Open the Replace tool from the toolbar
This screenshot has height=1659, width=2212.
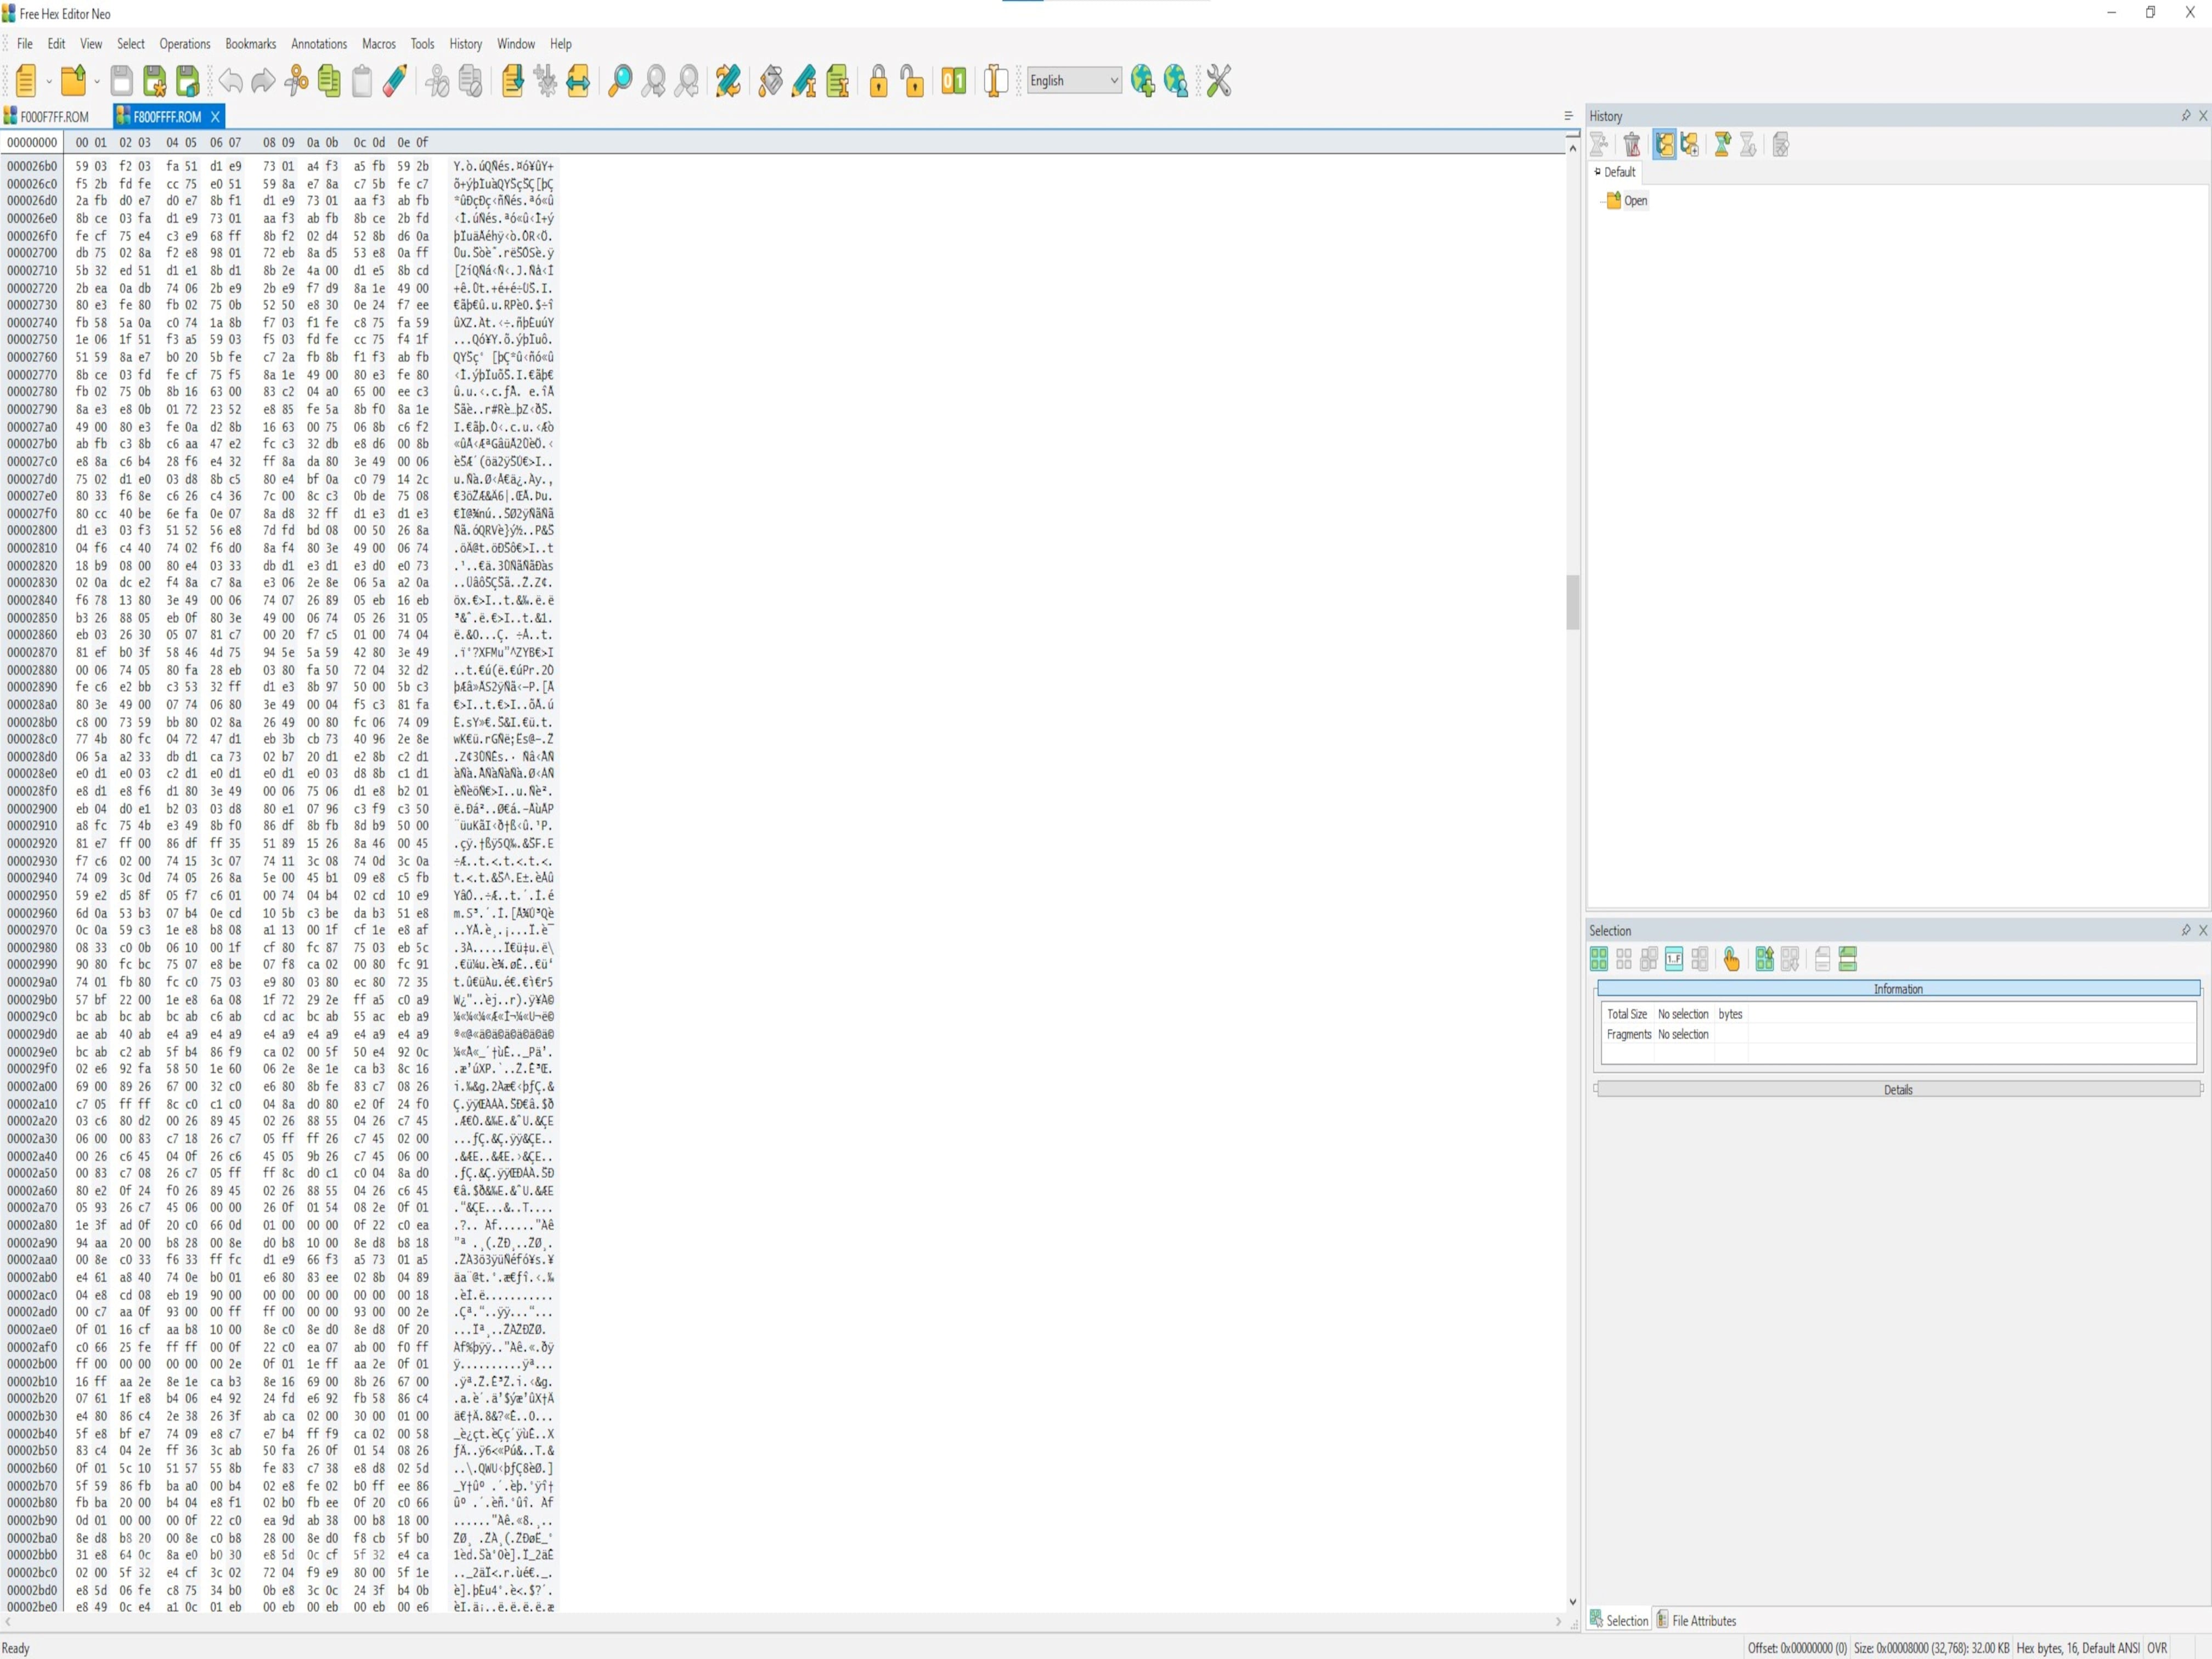click(x=727, y=81)
